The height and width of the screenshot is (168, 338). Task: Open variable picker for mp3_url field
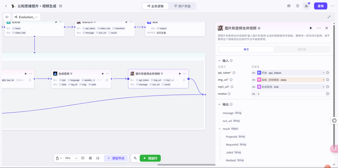(x=327, y=87)
